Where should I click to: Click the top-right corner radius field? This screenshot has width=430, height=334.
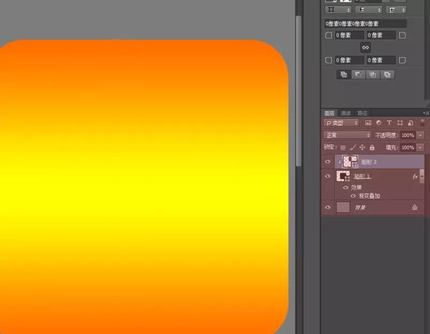pos(381,35)
